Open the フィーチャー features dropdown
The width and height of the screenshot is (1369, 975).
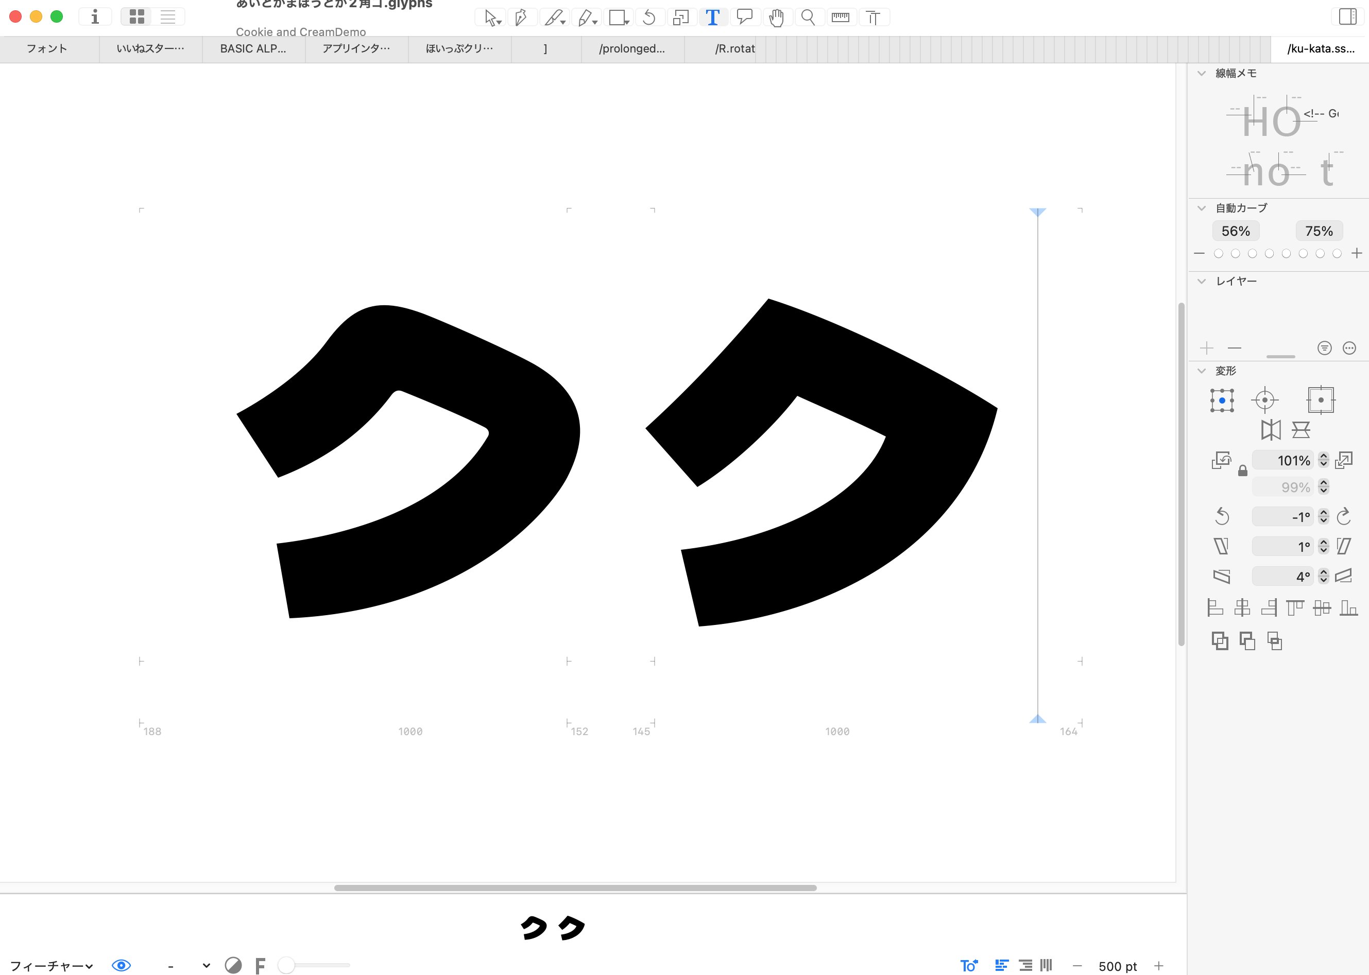tap(51, 965)
